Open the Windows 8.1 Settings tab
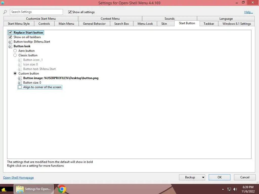 click(236, 24)
